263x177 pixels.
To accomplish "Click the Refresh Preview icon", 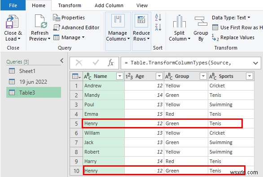I will point(41,21).
